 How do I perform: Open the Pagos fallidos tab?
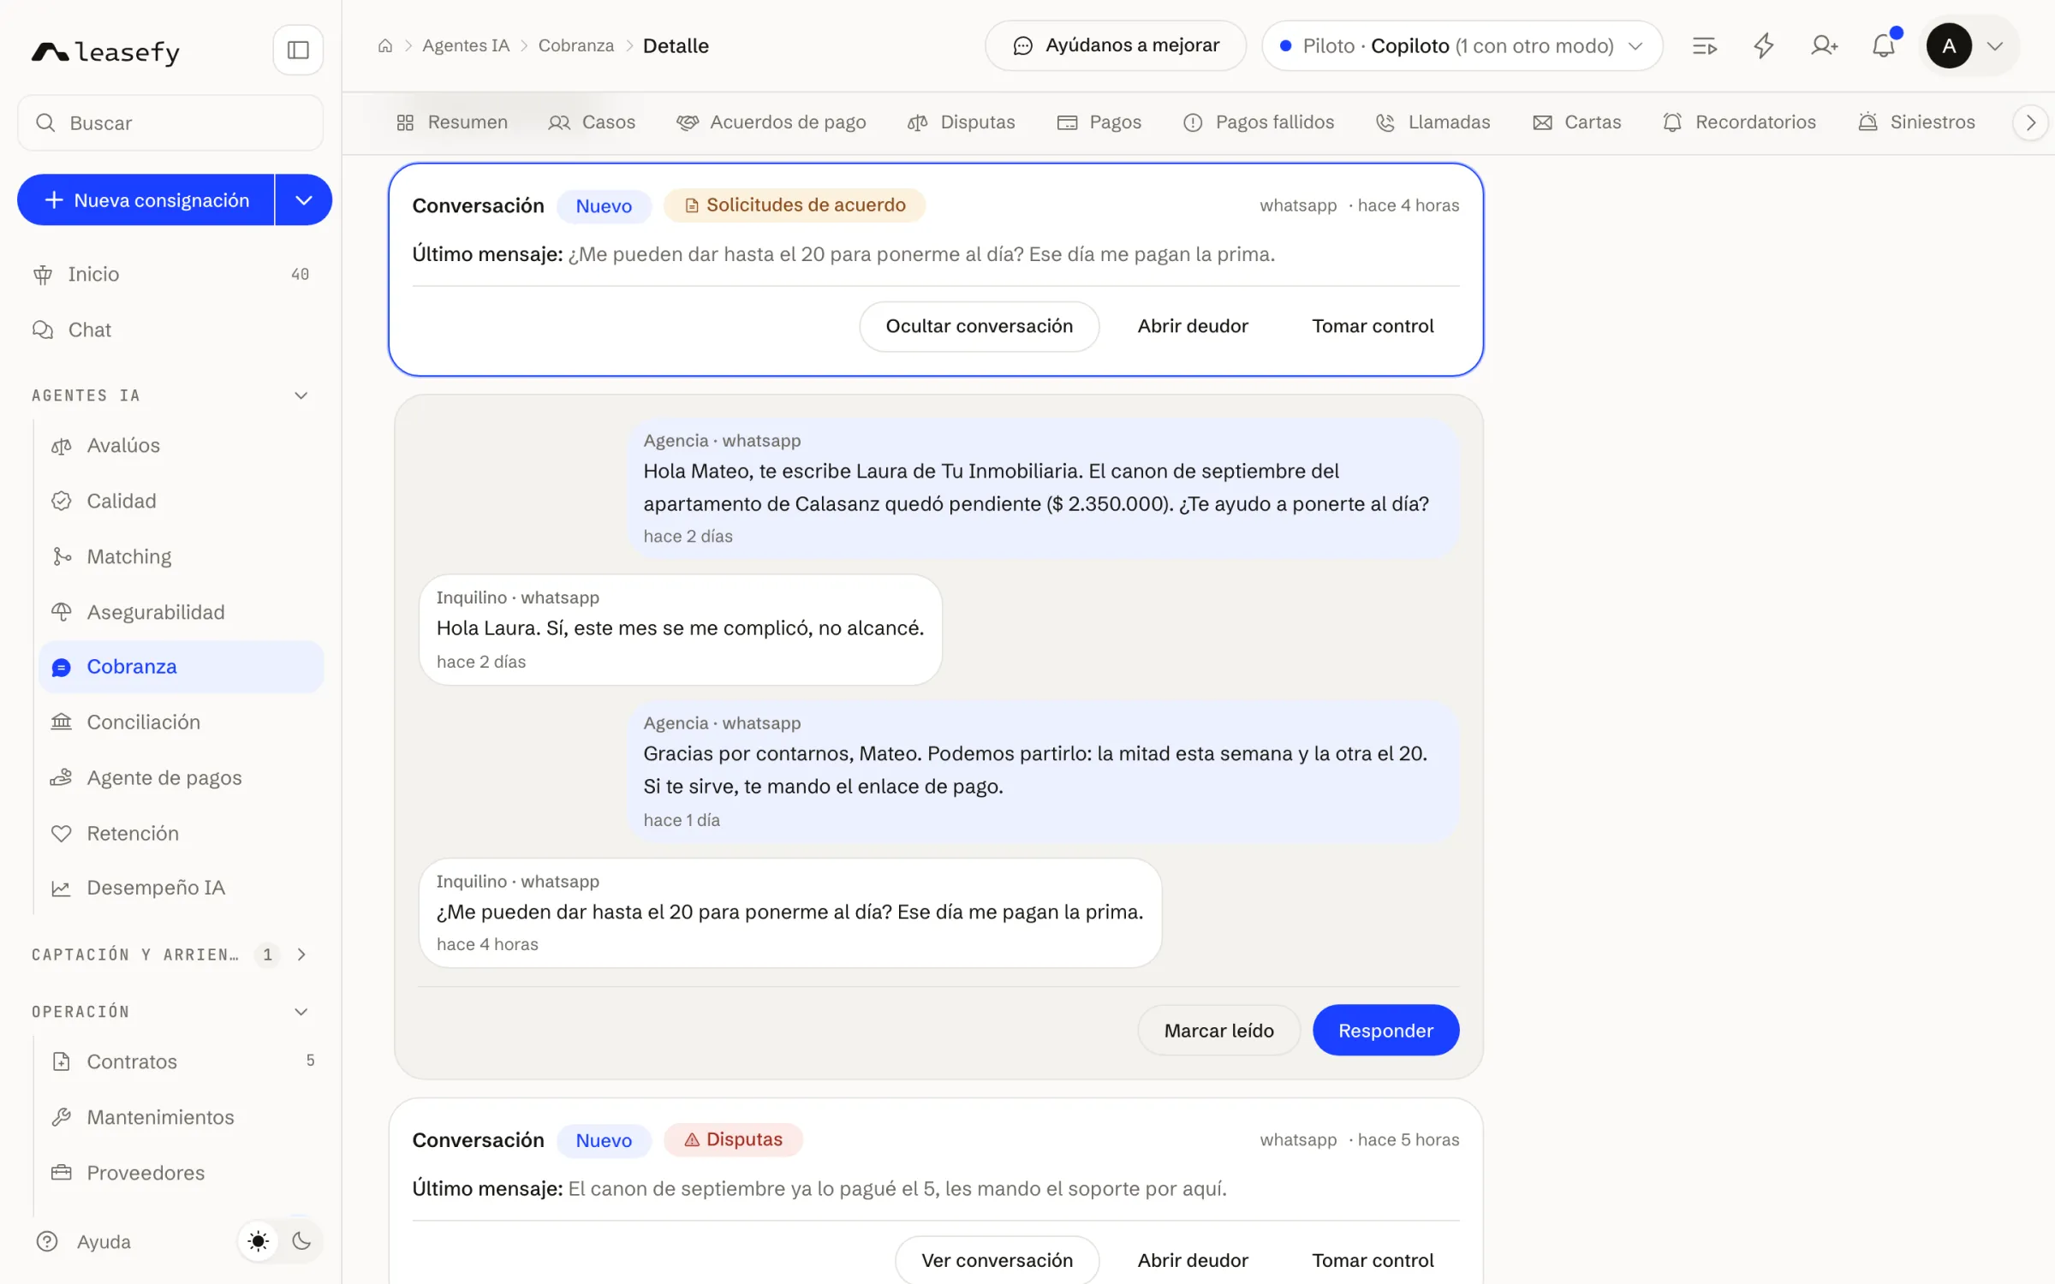coord(1259,122)
